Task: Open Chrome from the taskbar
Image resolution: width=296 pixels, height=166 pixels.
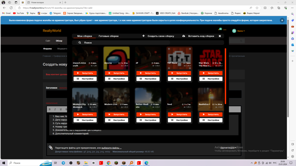Action: 109,163
